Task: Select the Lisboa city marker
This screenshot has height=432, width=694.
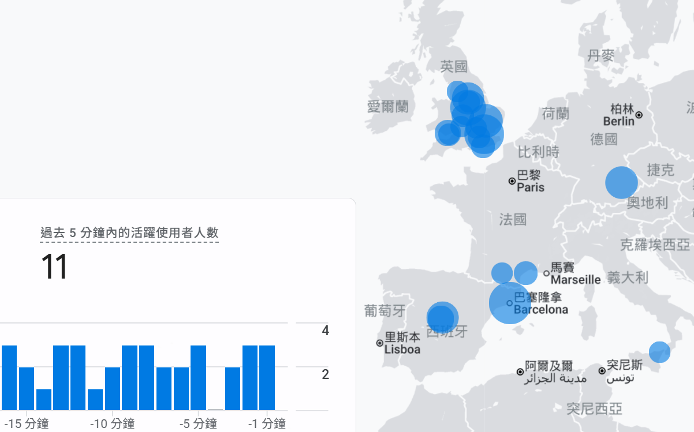Action: pos(380,343)
